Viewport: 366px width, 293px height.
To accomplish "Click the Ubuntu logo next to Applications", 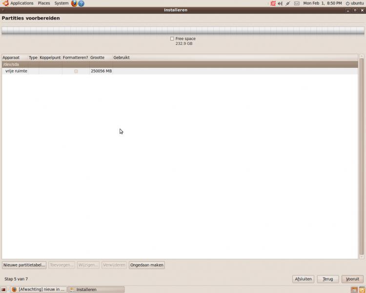I will click(x=6, y=3).
